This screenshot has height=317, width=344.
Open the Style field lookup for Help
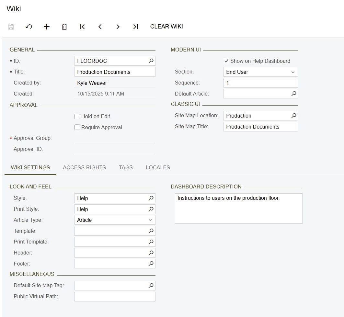pyautogui.click(x=151, y=198)
